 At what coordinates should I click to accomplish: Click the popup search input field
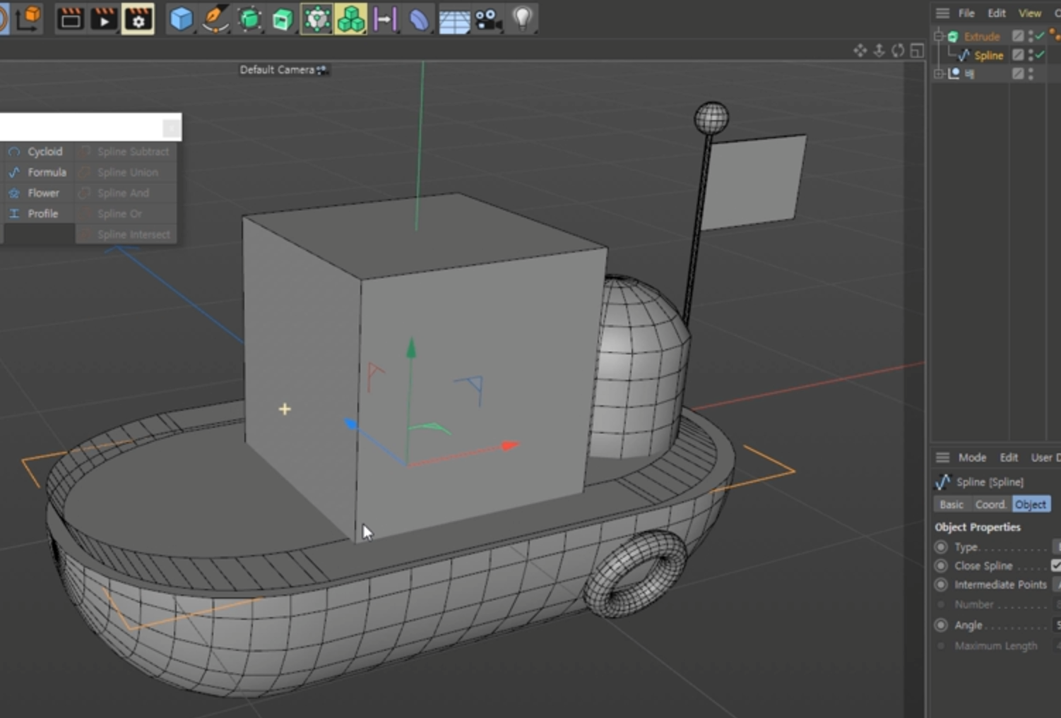pyautogui.click(x=81, y=127)
